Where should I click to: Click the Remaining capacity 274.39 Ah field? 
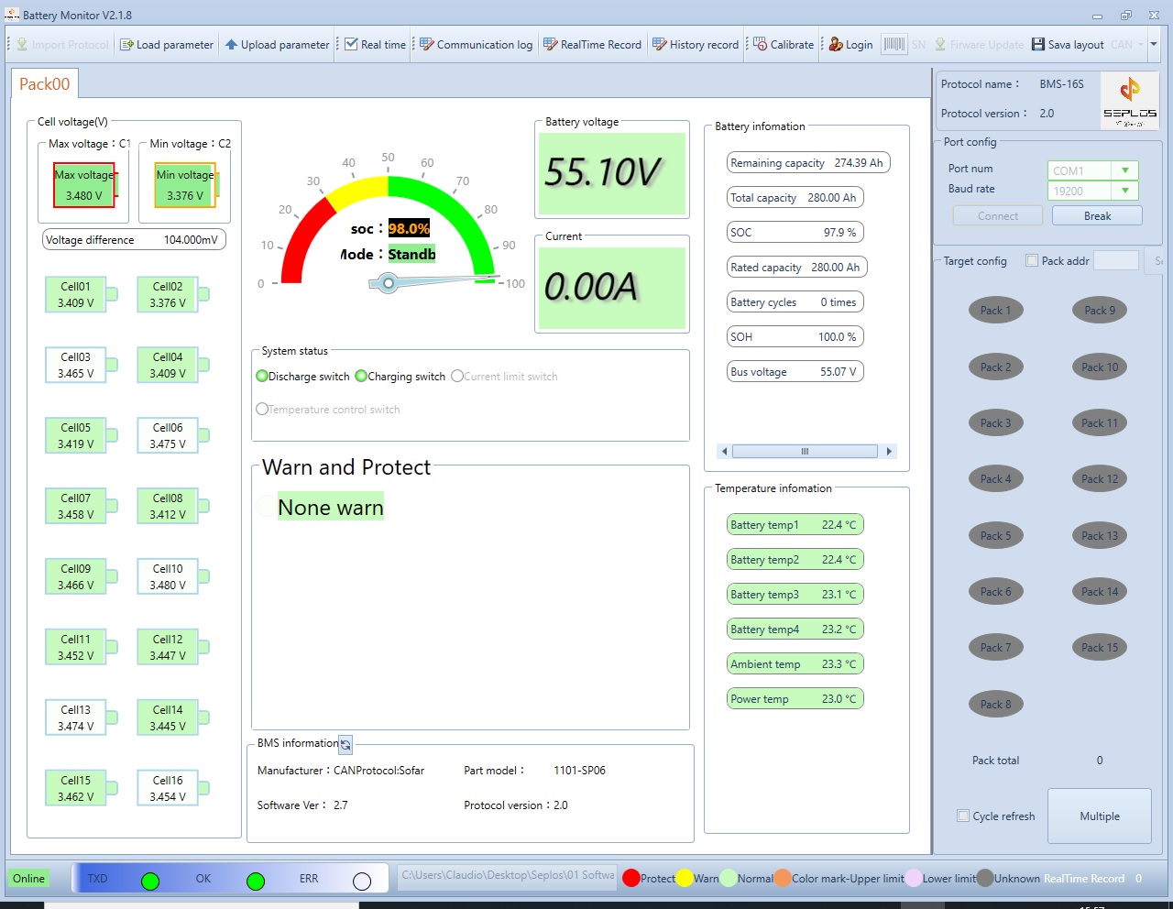point(808,162)
